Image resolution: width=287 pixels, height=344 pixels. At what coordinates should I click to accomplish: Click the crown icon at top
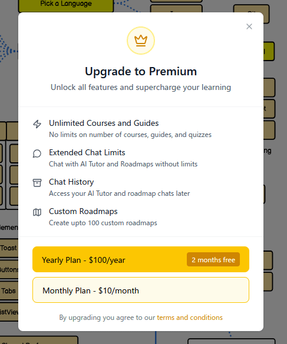[141, 41]
